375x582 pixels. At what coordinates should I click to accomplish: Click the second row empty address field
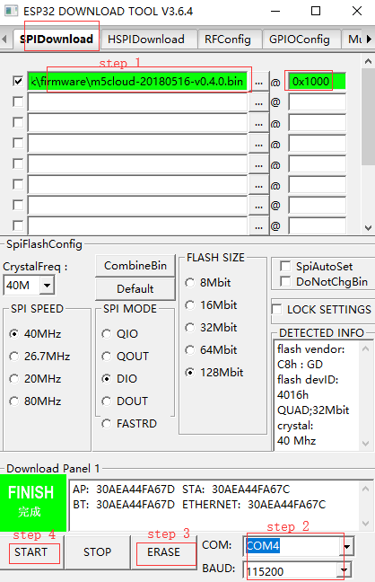point(318,102)
